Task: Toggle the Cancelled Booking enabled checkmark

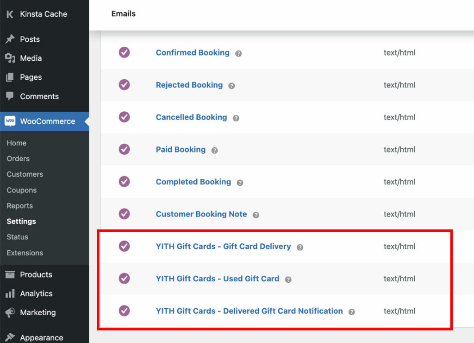Action: tap(124, 117)
